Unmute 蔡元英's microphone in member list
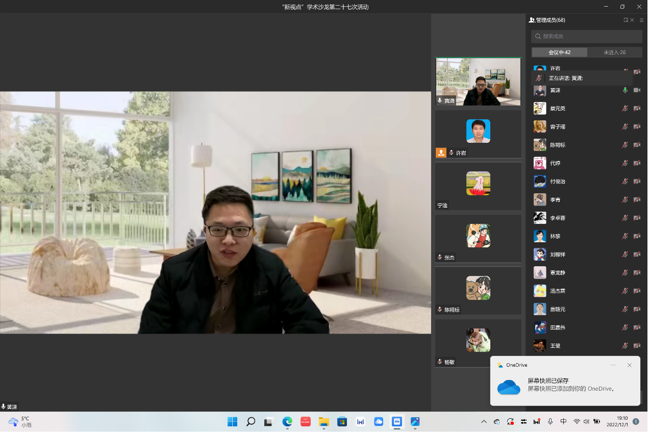Screen dimensions: 650x433 pos(625,109)
